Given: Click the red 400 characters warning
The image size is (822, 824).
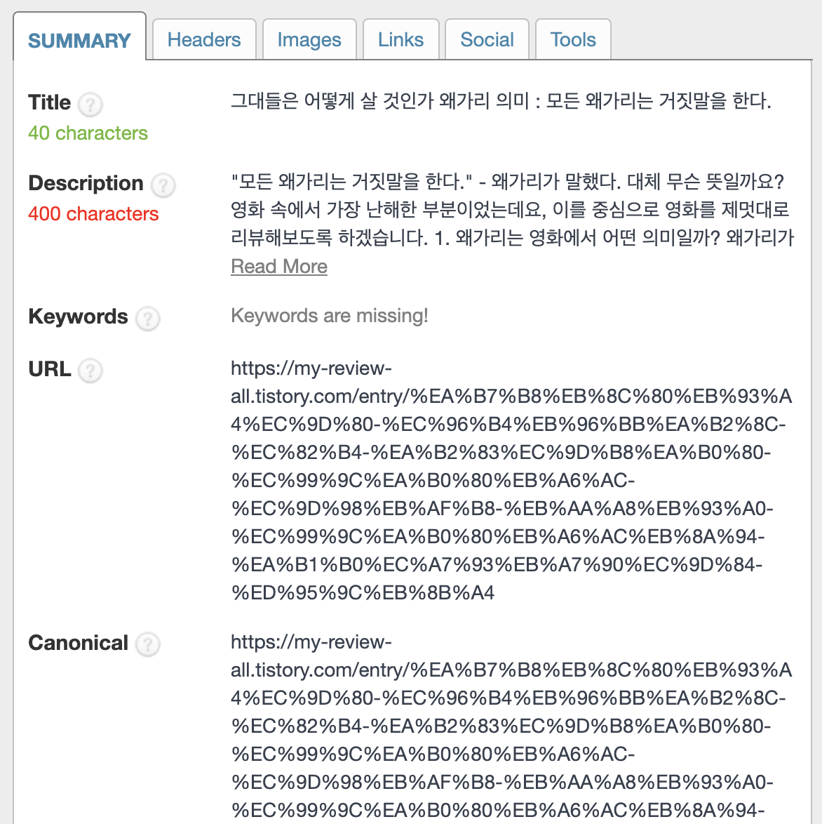Looking at the screenshot, I should [x=93, y=214].
